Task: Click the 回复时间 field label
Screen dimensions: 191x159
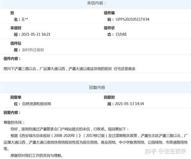Action: (109, 101)
